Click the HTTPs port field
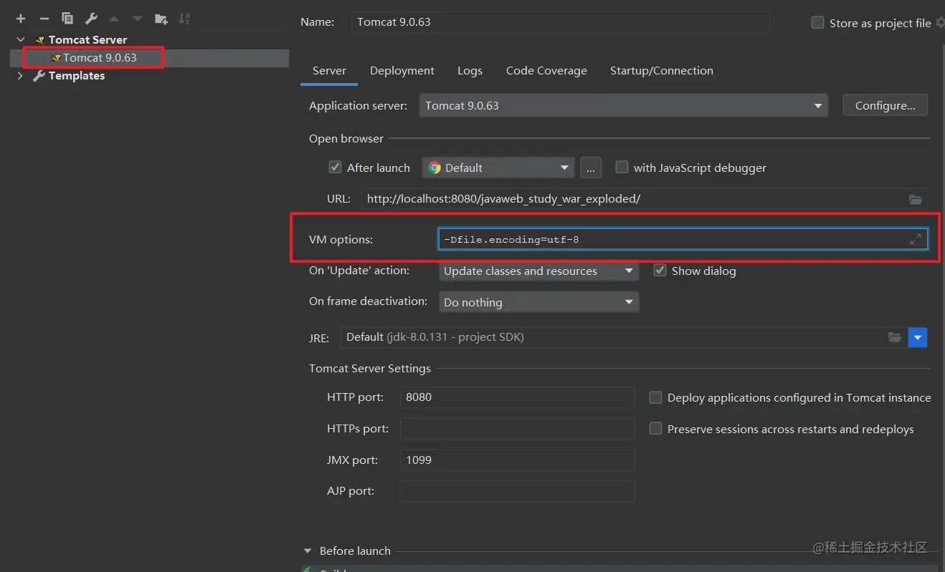 tap(517, 429)
